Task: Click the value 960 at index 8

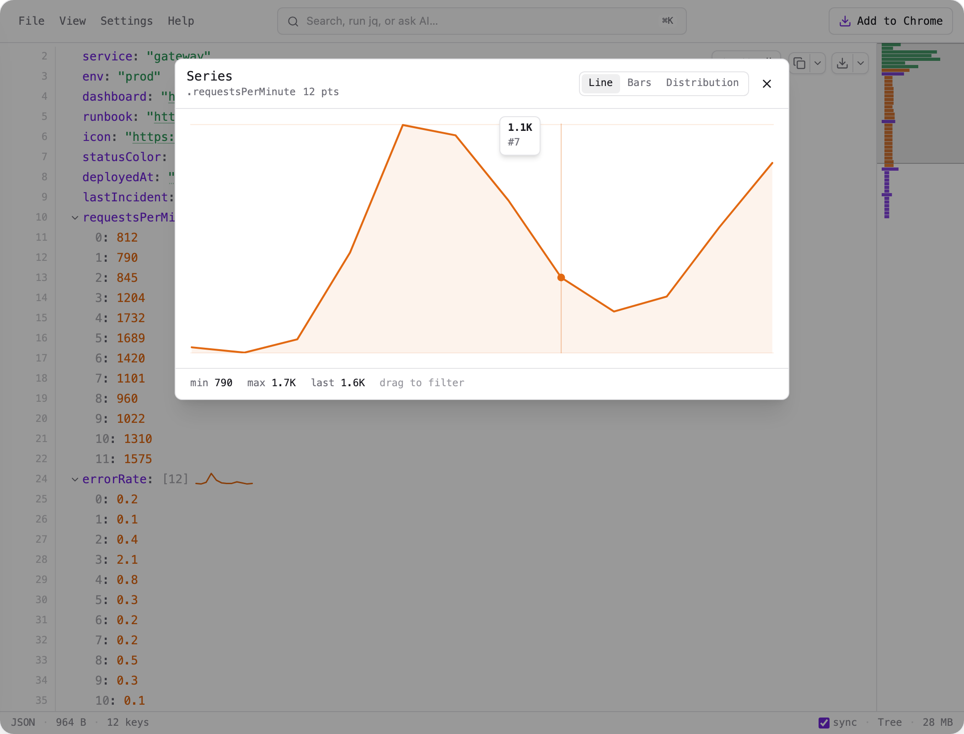Action: point(127,399)
